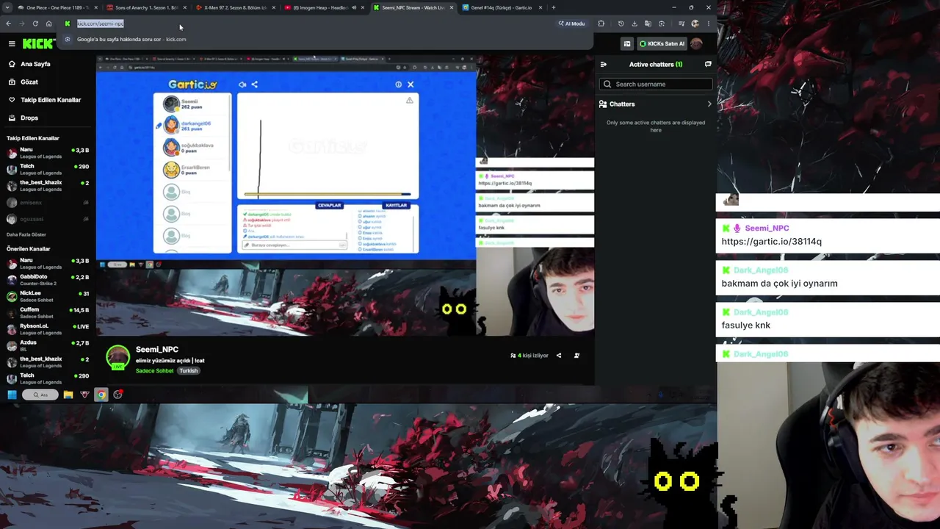Click the dashboard icon beside KICKs button
The height and width of the screenshot is (529, 940).
[x=627, y=43]
